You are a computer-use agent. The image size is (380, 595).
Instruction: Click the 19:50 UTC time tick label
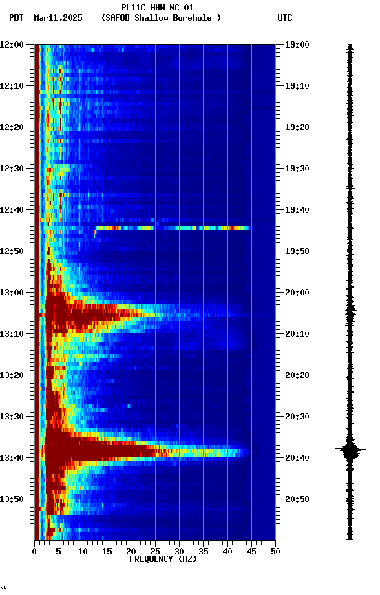click(x=297, y=251)
